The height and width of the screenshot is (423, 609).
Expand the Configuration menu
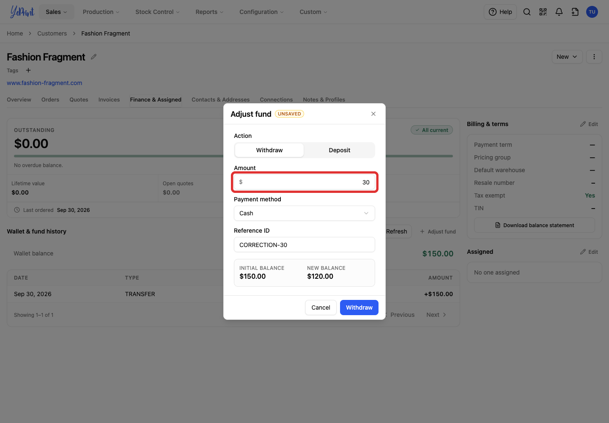(x=261, y=12)
